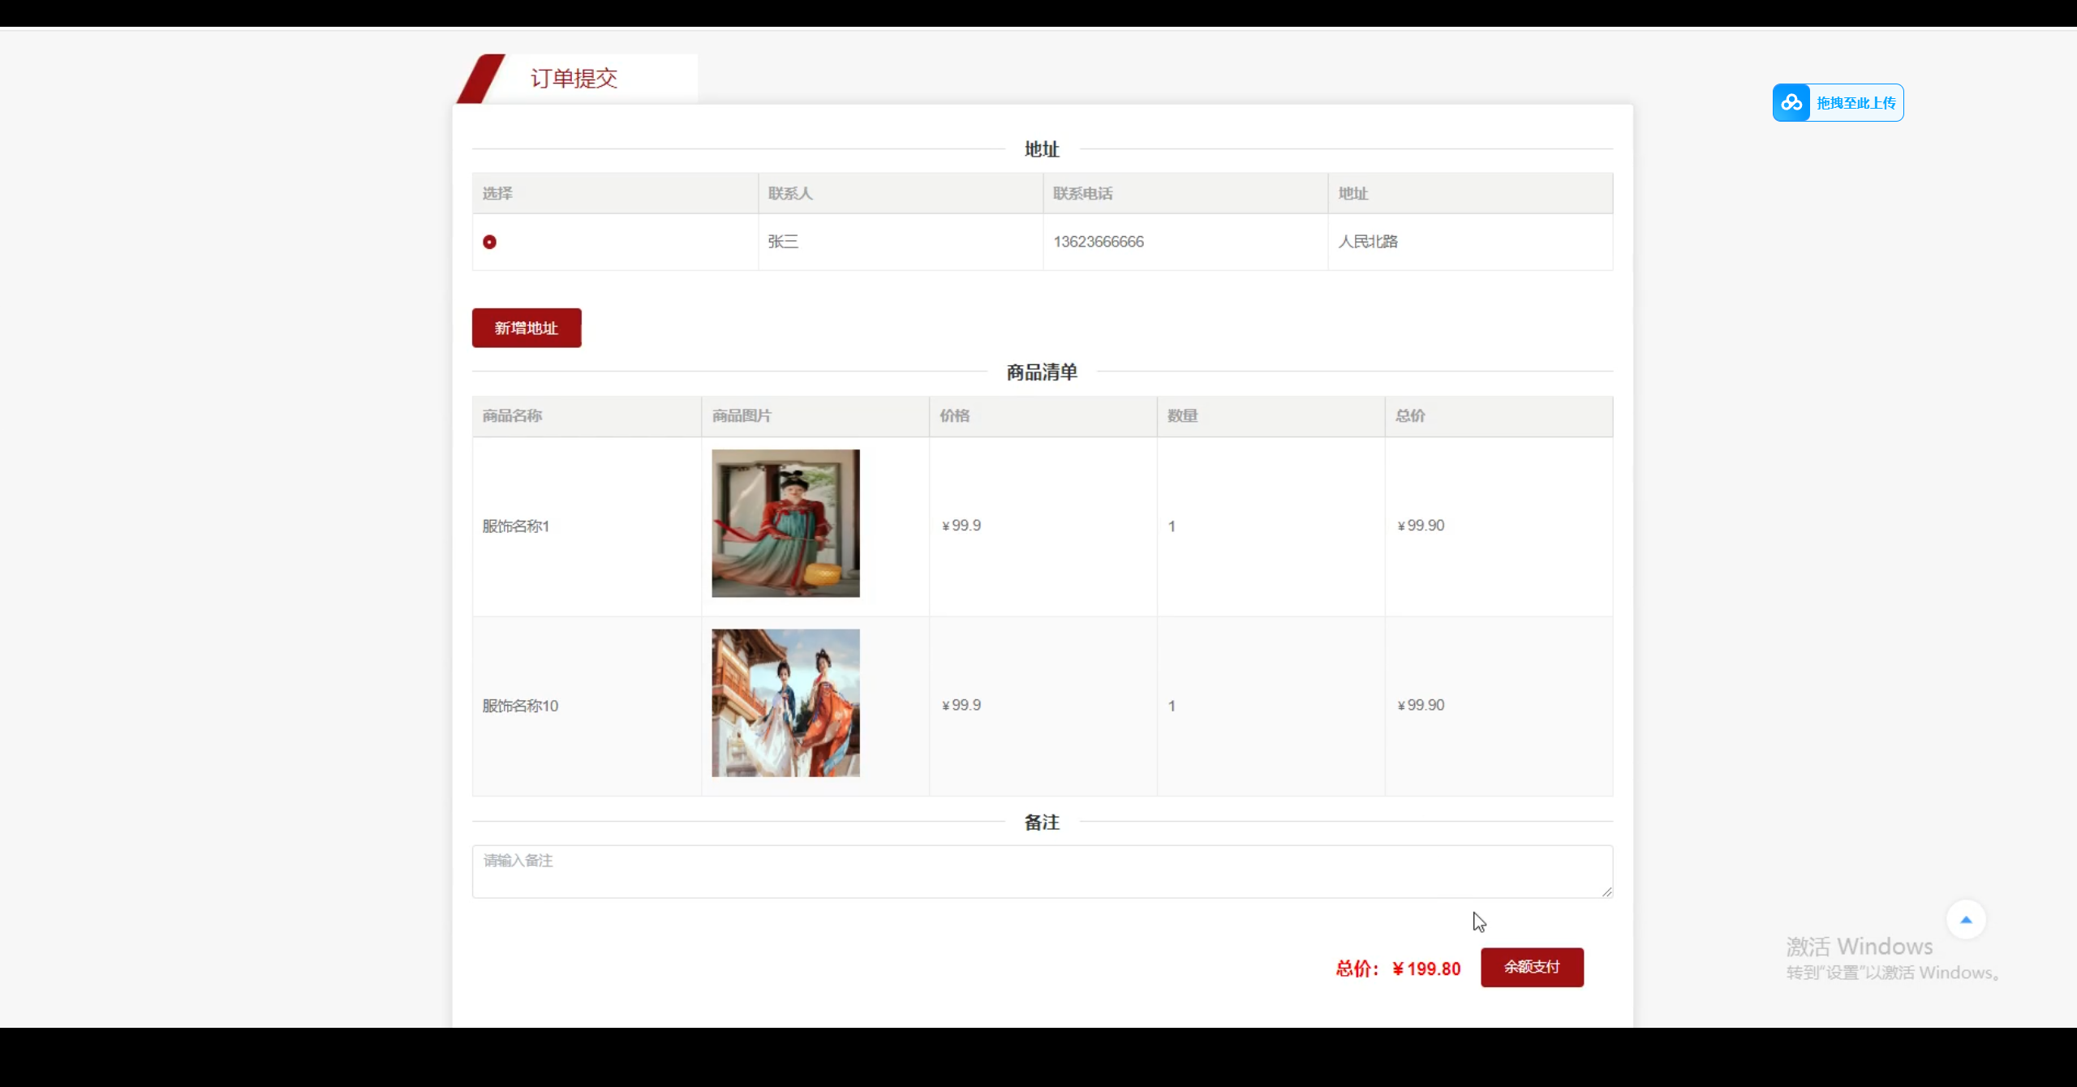Image resolution: width=2077 pixels, height=1087 pixels.
Task: Click the 拖拽至此上传 upload label
Action: coord(1856,103)
